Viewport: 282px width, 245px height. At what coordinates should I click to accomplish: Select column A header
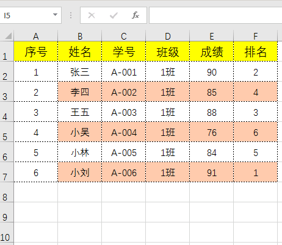pos(36,36)
